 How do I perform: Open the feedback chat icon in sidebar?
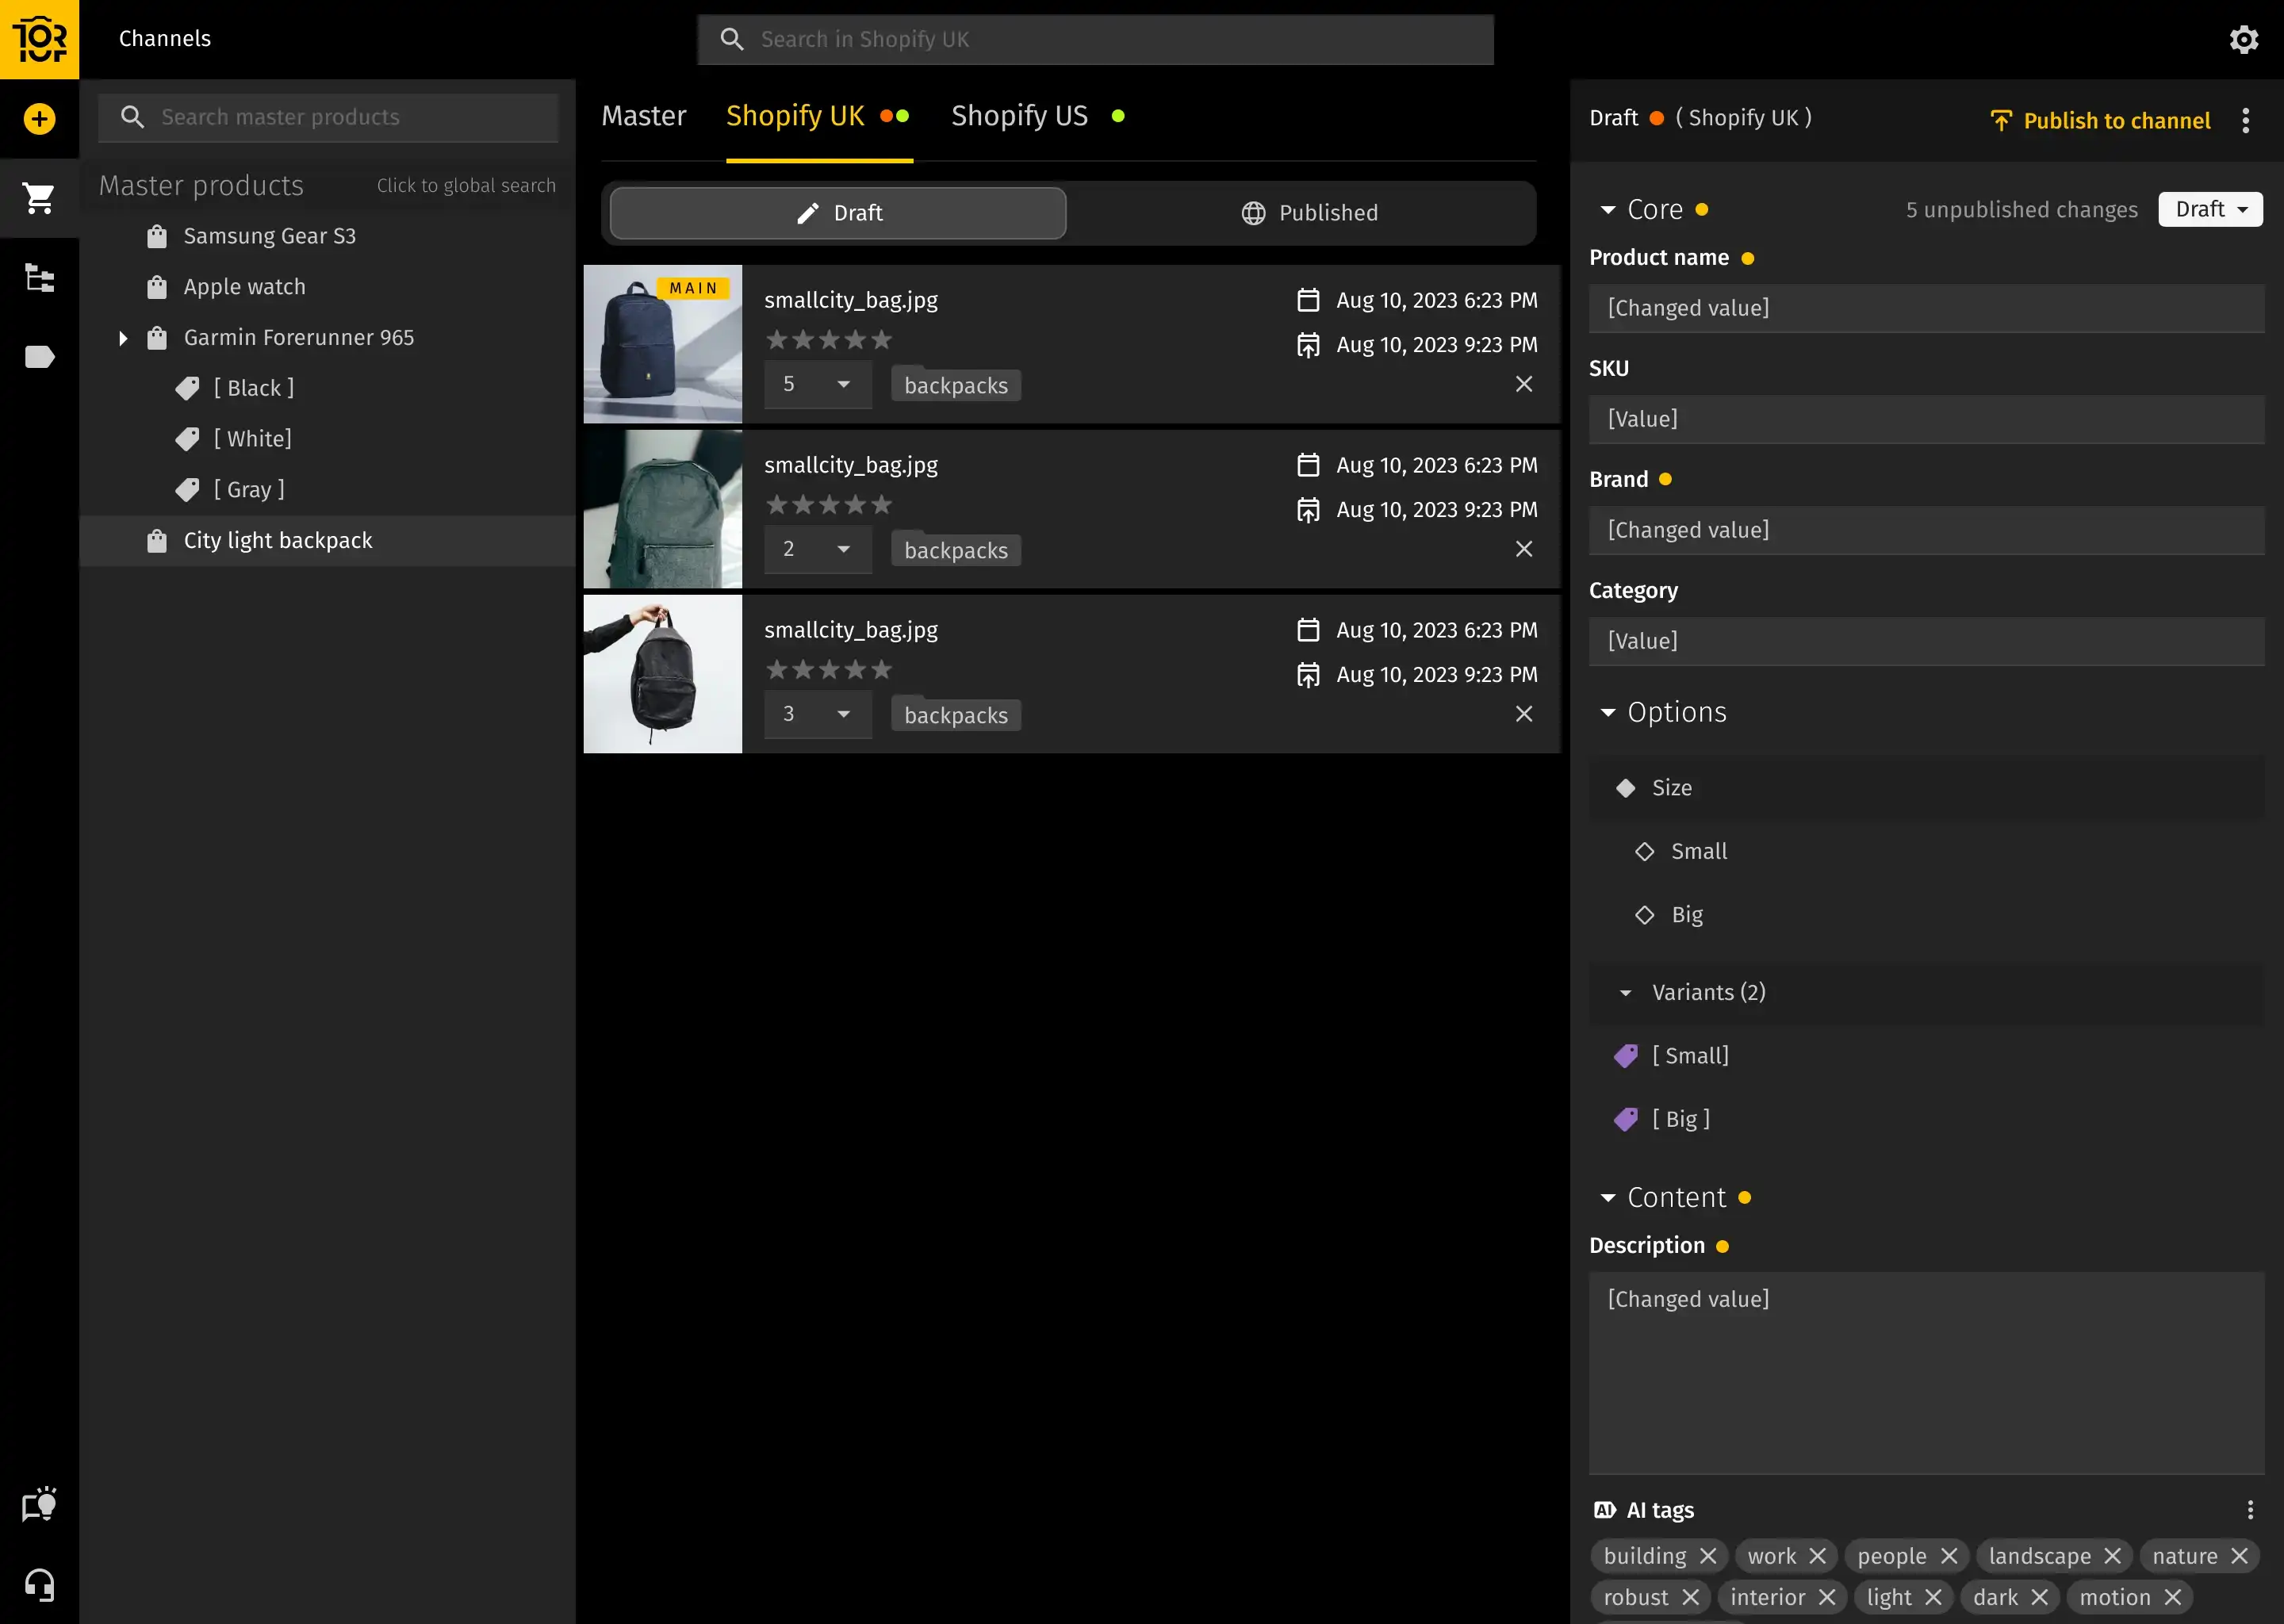pos(39,1505)
